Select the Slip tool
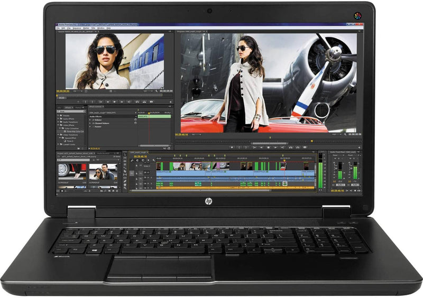The image size is (423, 298). (125, 174)
